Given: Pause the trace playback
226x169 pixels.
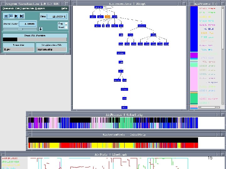Looking at the screenshot, I should pyautogui.click(x=11, y=16).
